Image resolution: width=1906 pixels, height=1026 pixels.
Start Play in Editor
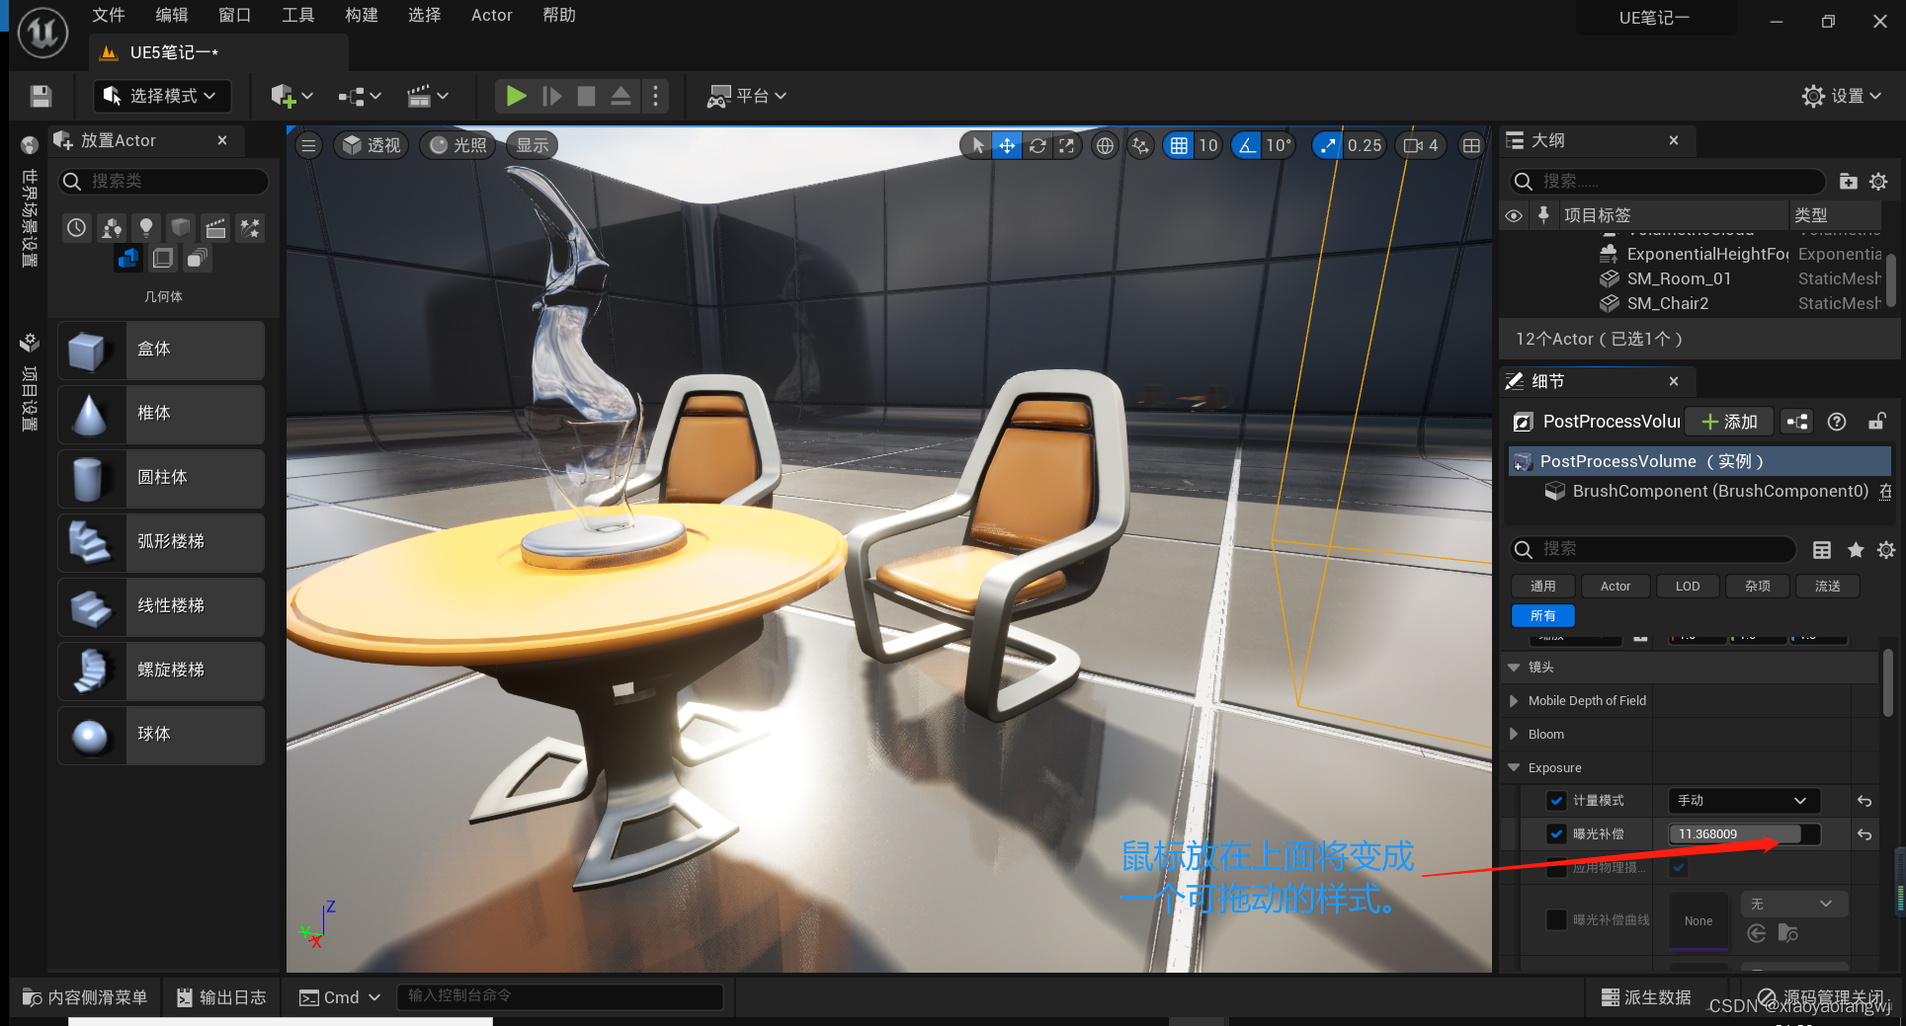(x=516, y=96)
